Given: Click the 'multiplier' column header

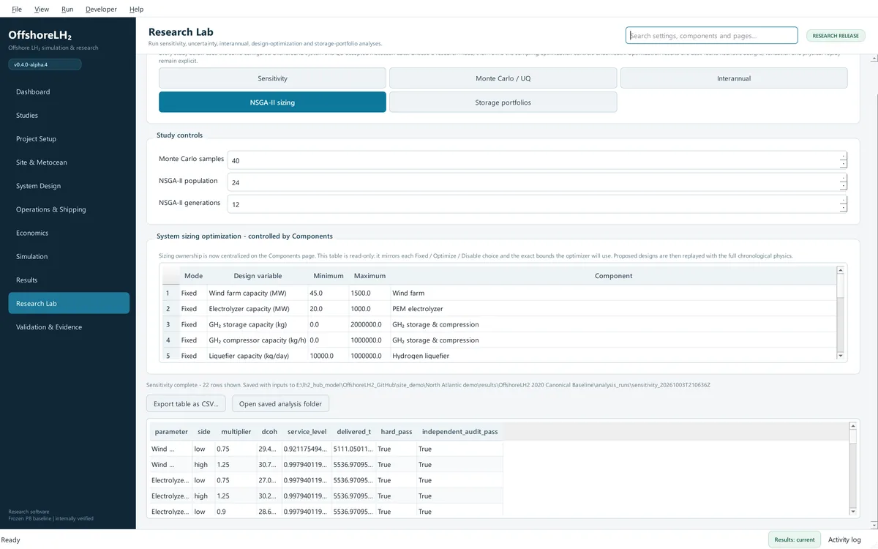Looking at the screenshot, I should click(x=236, y=432).
